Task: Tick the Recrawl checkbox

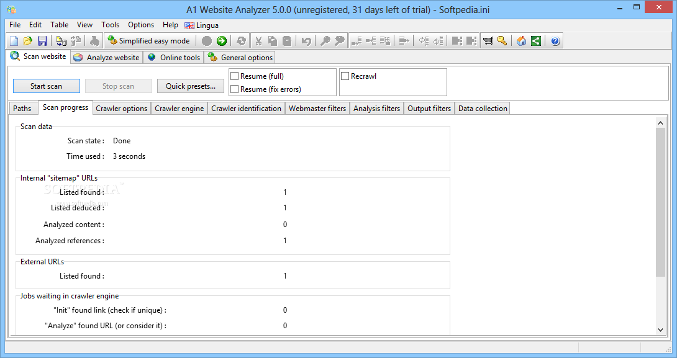Action: pos(345,76)
